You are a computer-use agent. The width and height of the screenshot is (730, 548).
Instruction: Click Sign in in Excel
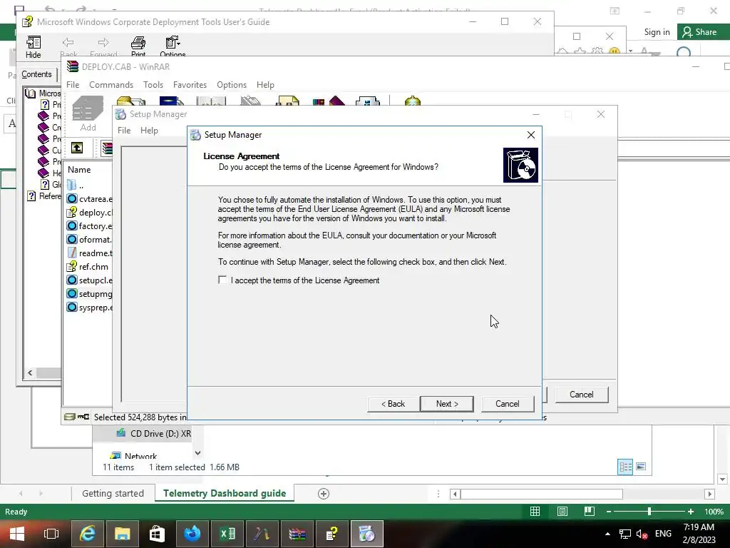pos(657,32)
